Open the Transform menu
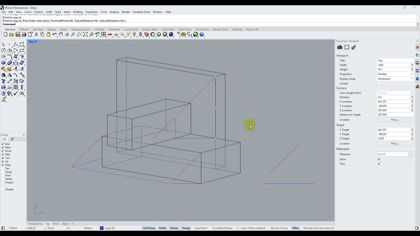This screenshot has width=420, height=236. point(92,12)
